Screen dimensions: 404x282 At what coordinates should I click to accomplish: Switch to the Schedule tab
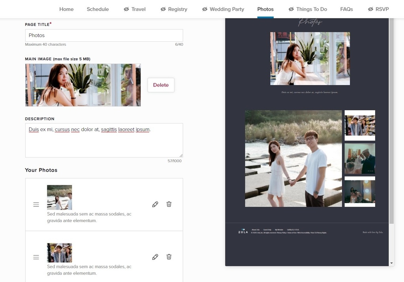click(98, 9)
